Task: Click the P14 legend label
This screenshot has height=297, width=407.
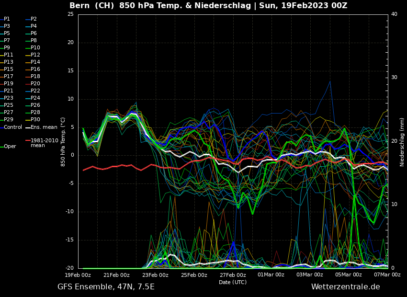Action: tap(35, 62)
